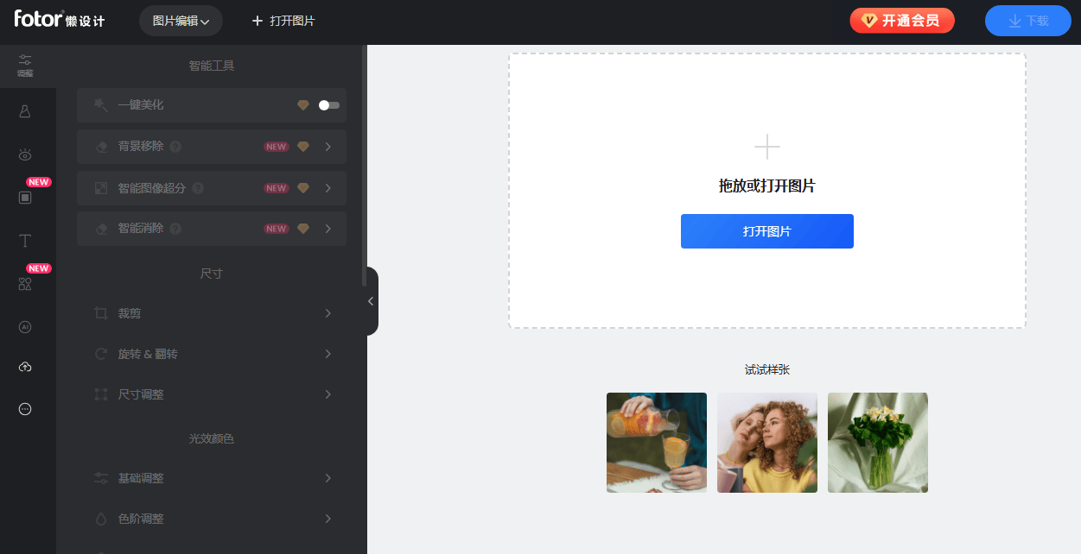Select the Text tool icon

(x=25, y=241)
